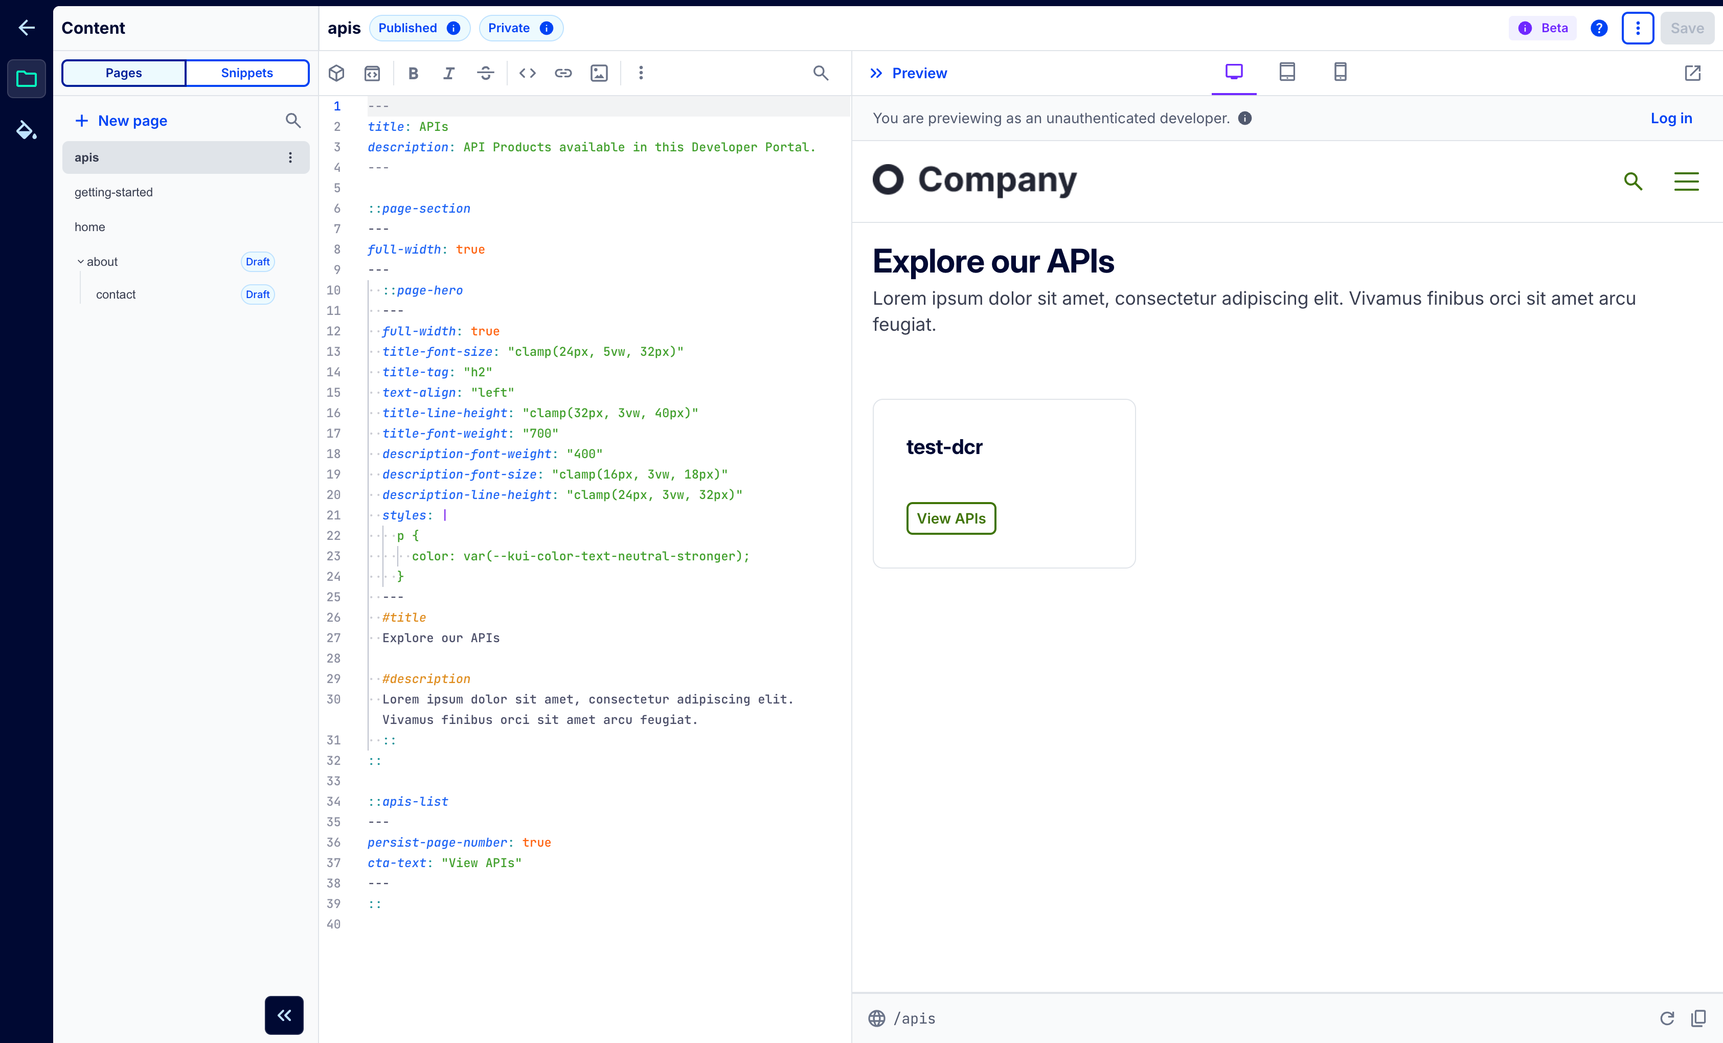This screenshot has width=1723, height=1043.
Task: Click the Beta badge
Action: (x=1543, y=28)
